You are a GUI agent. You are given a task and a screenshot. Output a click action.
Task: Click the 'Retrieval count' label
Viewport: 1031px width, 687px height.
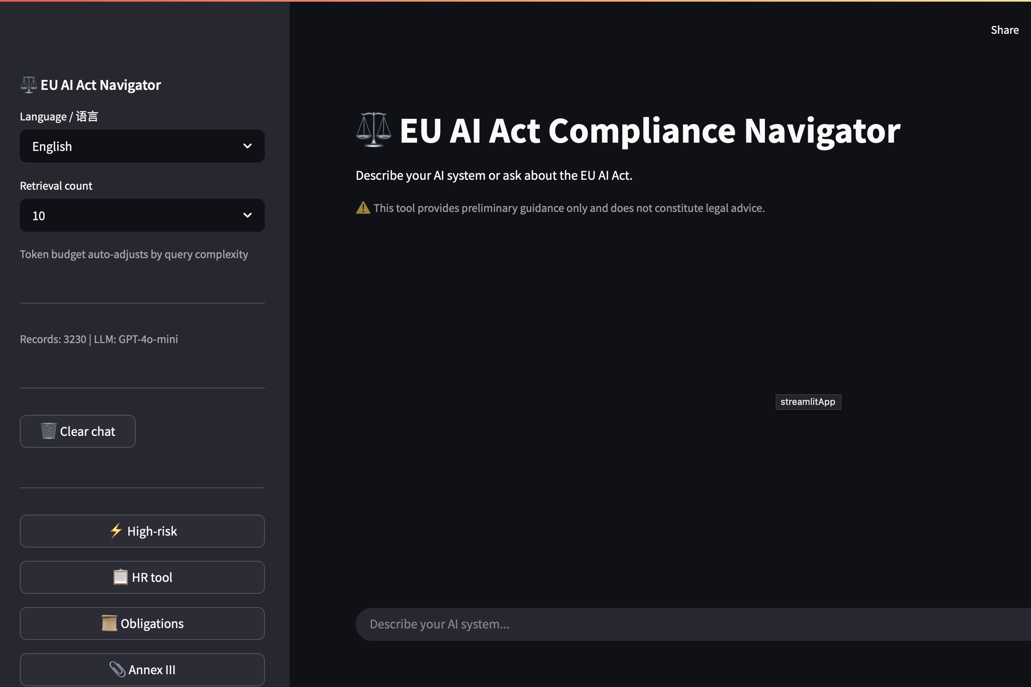coord(56,186)
